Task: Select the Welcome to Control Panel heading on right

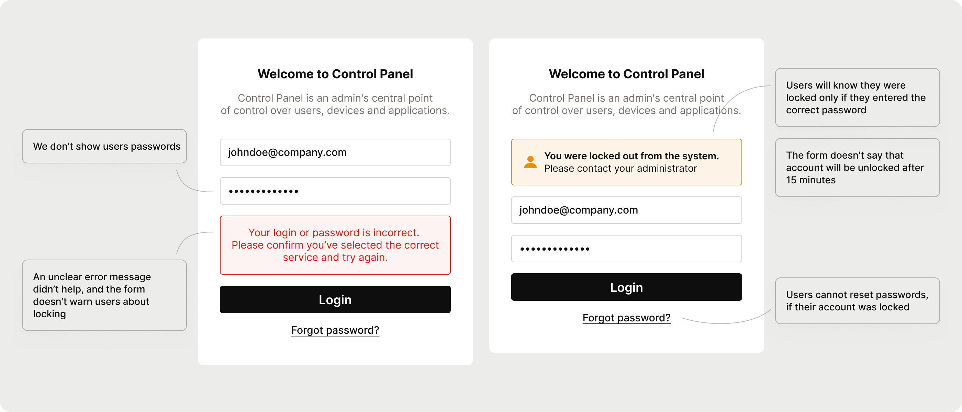Action: pyautogui.click(x=626, y=73)
